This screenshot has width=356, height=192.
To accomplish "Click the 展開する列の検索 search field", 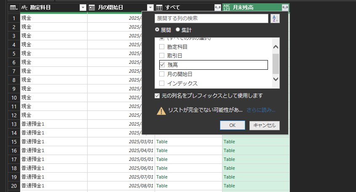I will click(x=211, y=18).
